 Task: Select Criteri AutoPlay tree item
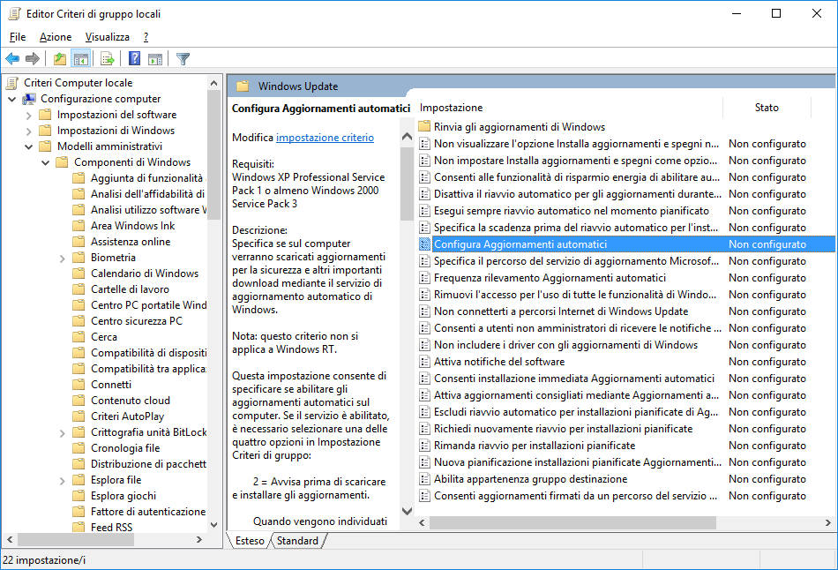pos(127,416)
